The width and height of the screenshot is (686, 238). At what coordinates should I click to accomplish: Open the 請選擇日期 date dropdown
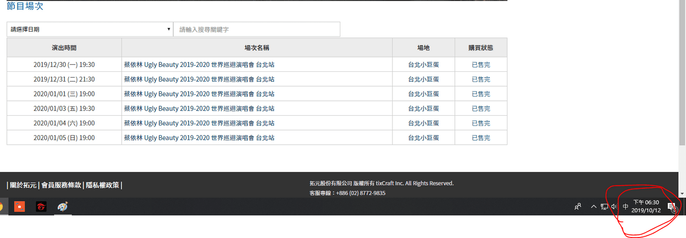[x=90, y=29]
